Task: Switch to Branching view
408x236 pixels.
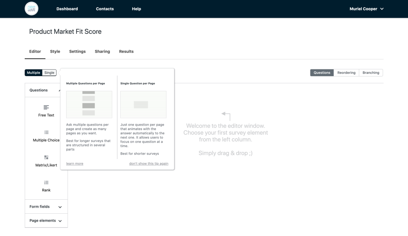Action: click(371, 73)
